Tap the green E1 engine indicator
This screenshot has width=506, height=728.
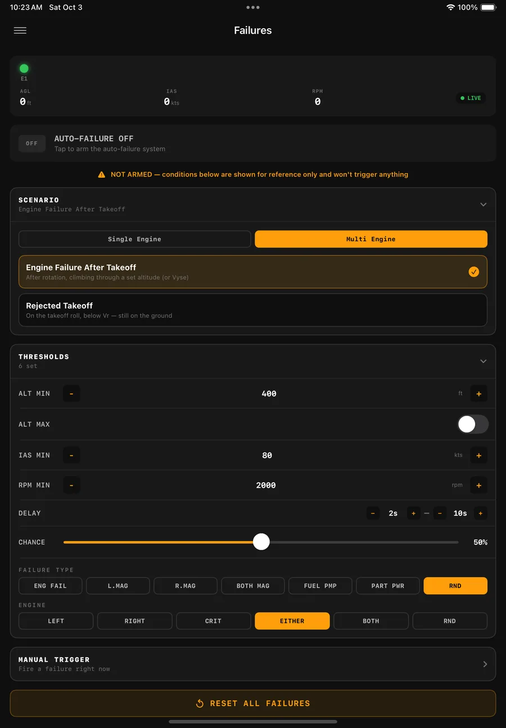point(24,69)
